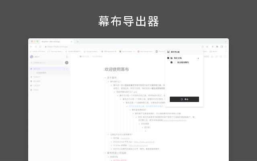Image resolution: width=257 pixels, height=161 pixels.
Task: Open the PC & Mac desktop download link
Action: tap(138, 146)
